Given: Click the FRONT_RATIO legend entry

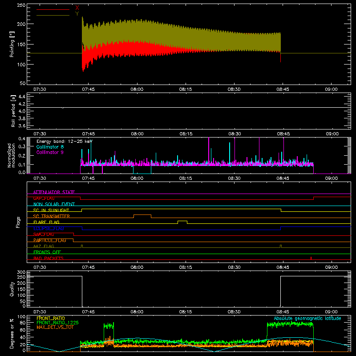Looking at the screenshot, I should point(51,318).
